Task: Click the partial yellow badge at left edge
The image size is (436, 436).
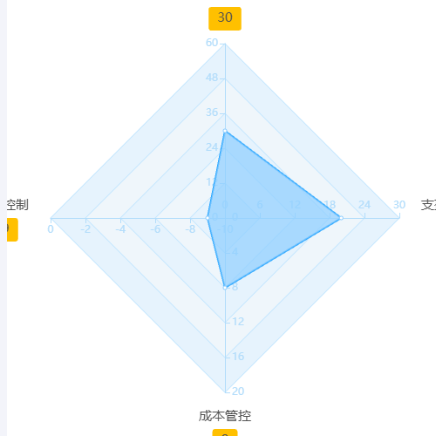Action: [x=12, y=229]
